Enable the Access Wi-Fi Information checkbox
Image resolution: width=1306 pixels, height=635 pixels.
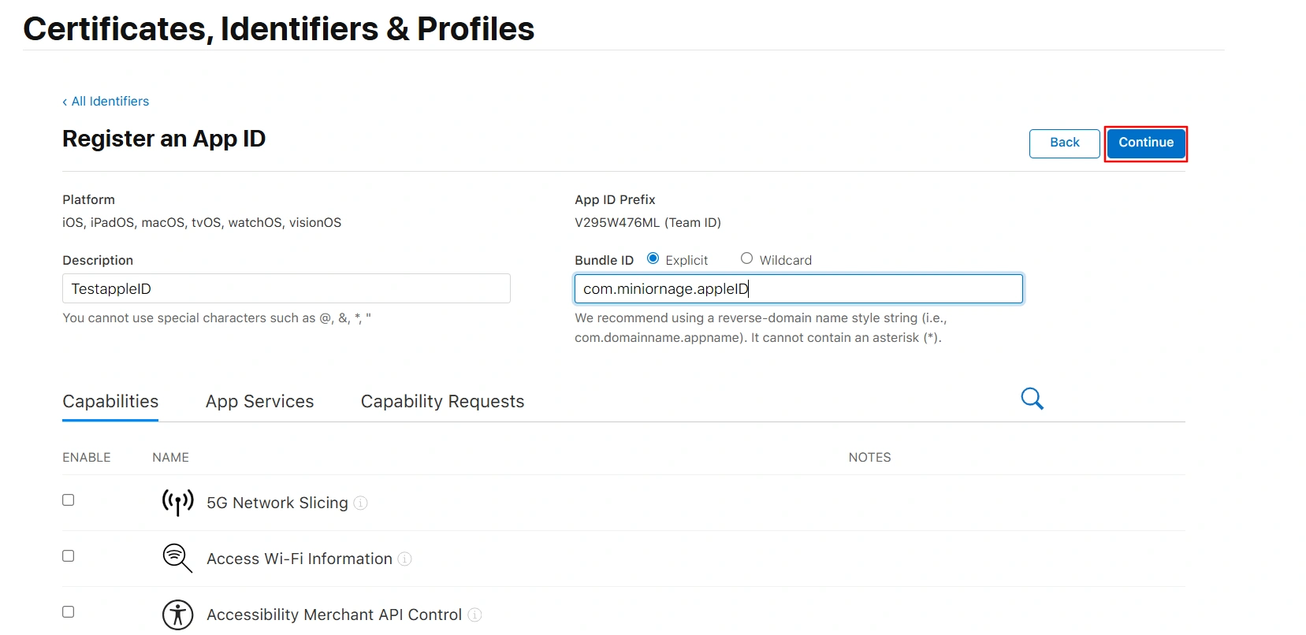point(69,556)
